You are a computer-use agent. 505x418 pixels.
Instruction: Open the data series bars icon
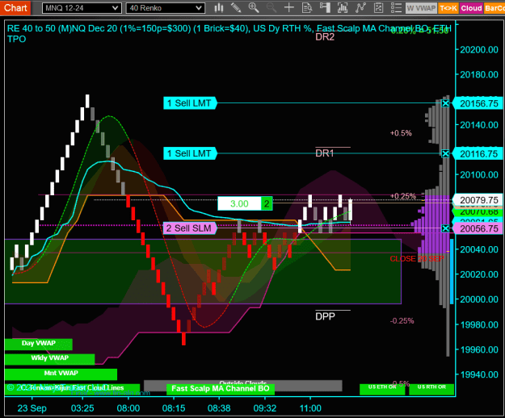pyautogui.click(x=343, y=8)
